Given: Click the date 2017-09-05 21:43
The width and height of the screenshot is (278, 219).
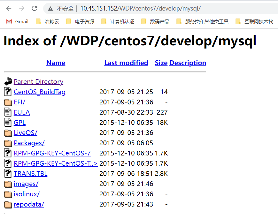Looking at the screenshot, I should coord(126,204).
